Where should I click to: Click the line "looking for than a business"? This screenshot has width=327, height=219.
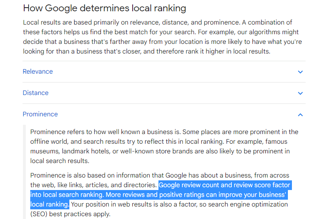click(147, 52)
